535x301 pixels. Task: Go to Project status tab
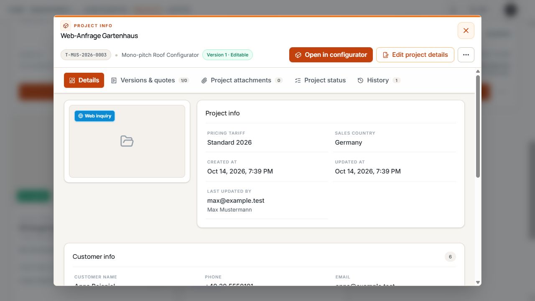pyautogui.click(x=320, y=80)
